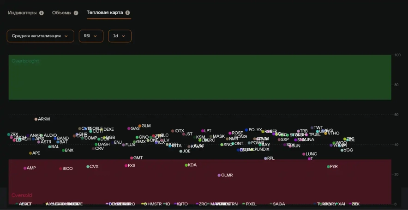Viewport: 408px width, 210px height.
Task: Open the 1d timeframe dropdown
Action: [120, 36]
